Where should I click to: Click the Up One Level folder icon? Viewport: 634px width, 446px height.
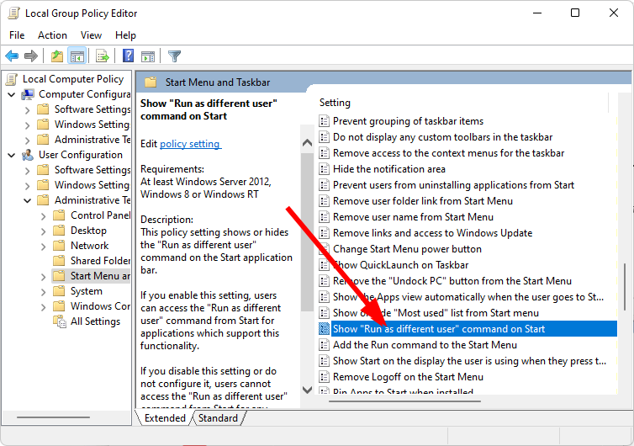tap(56, 56)
